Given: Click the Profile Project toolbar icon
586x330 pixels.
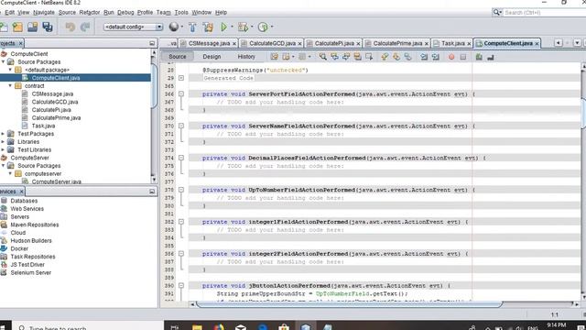Looking at the screenshot, I should click(263, 27).
